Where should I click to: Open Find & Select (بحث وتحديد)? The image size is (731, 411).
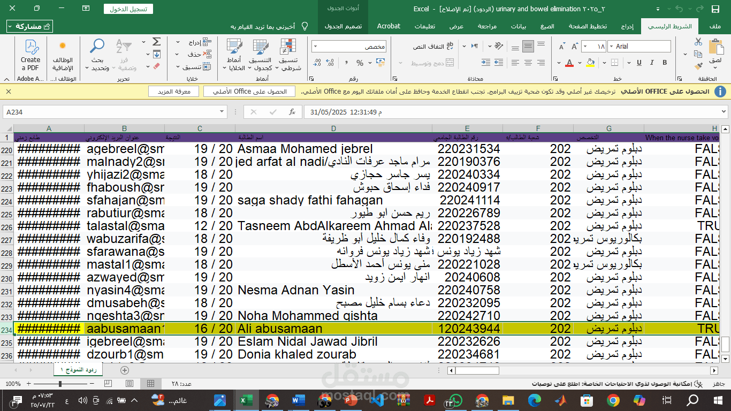click(97, 55)
